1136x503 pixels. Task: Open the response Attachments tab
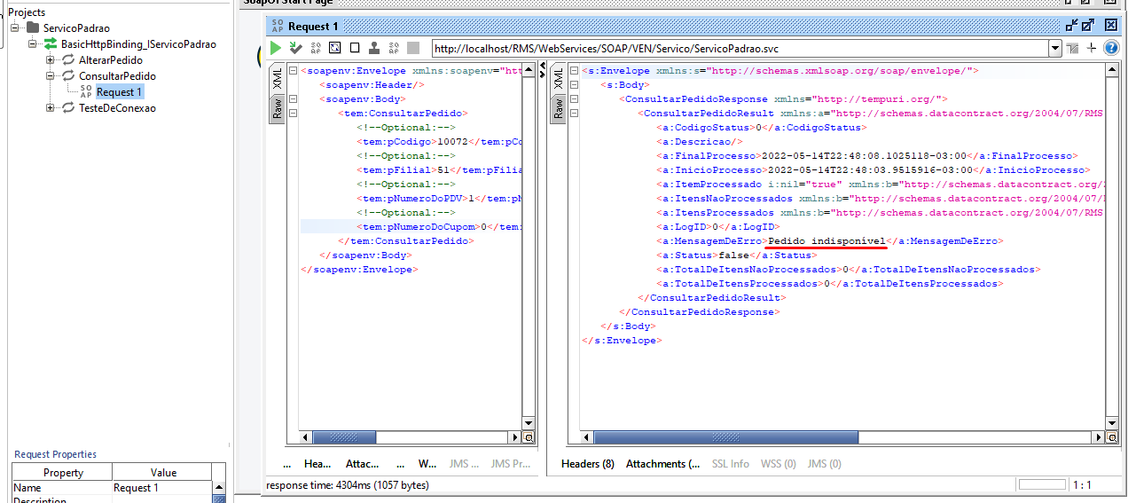[662, 464]
